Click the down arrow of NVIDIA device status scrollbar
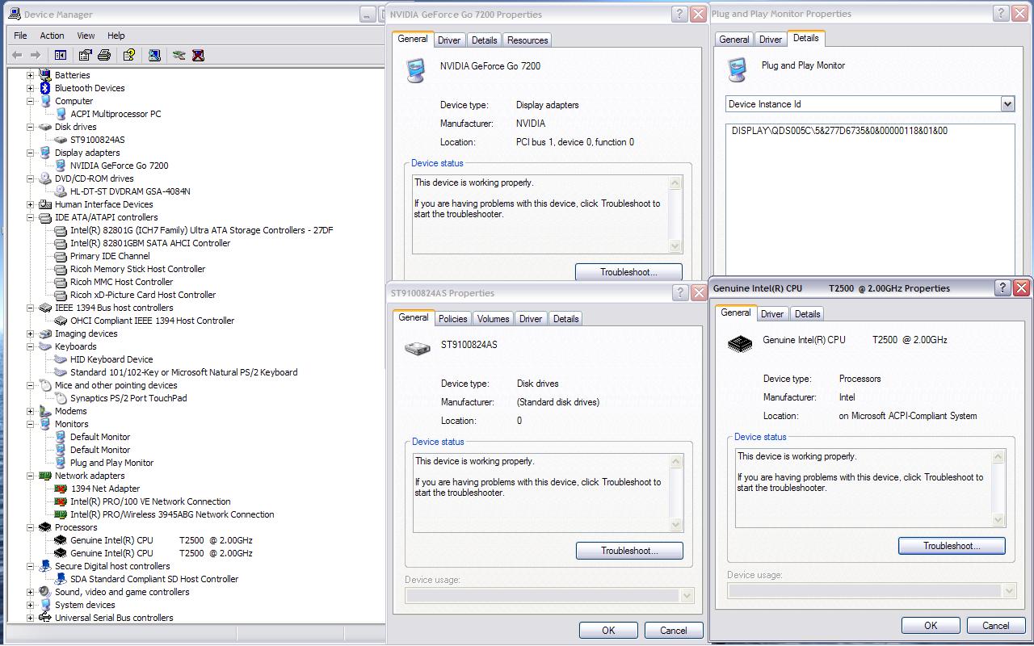1034x646 pixels. [x=675, y=246]
